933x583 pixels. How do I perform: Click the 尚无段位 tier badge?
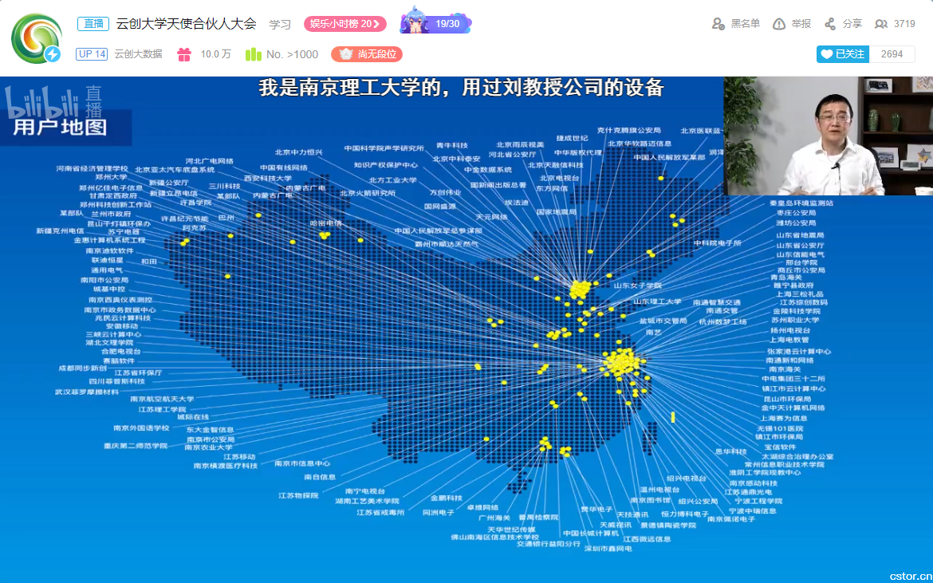[x=367, y=54]
